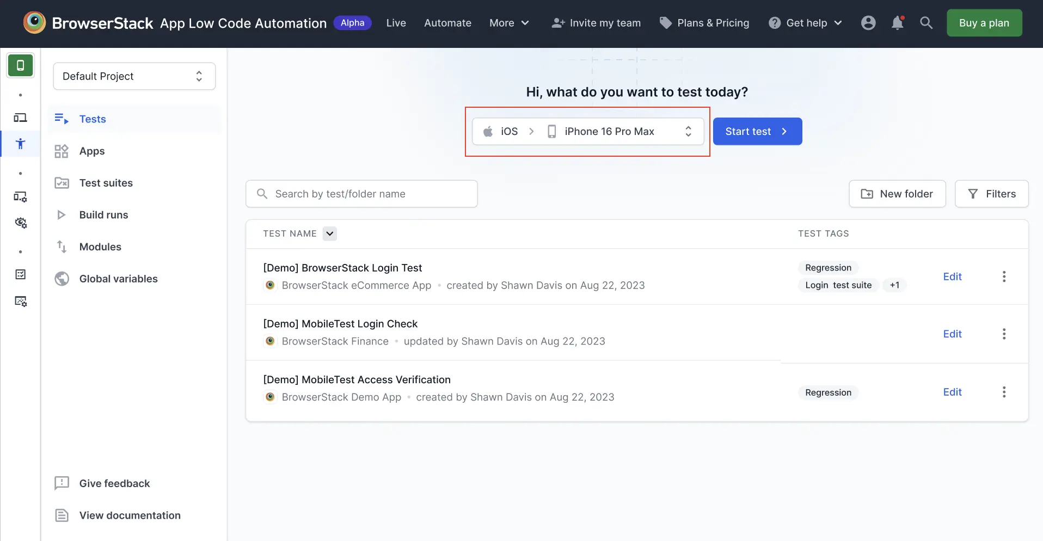Screen dimensions: 1043x541
Task: Expand the Default Project selector
Action: (x=134, y=76)
